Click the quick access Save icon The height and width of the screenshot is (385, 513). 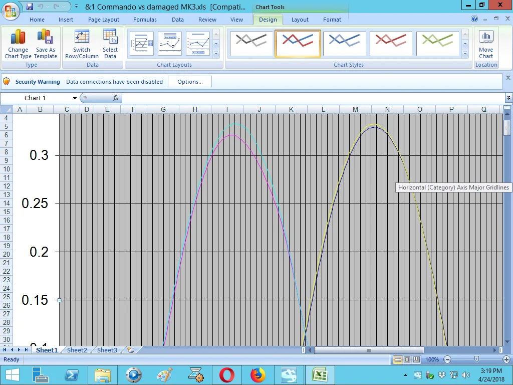(x=30, y=7)
